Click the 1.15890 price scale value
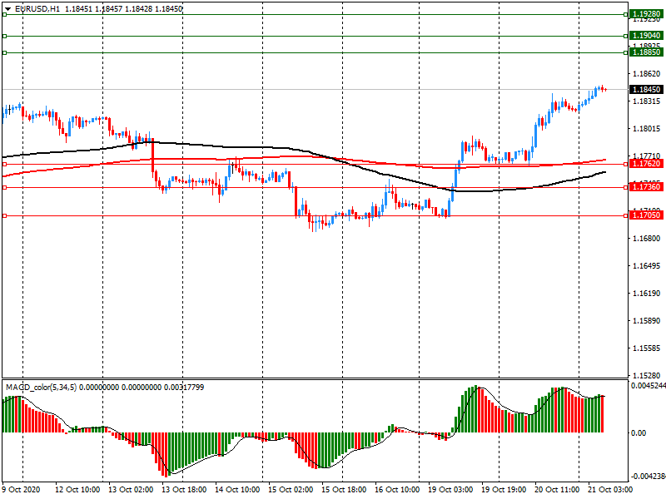 point(647,321)
